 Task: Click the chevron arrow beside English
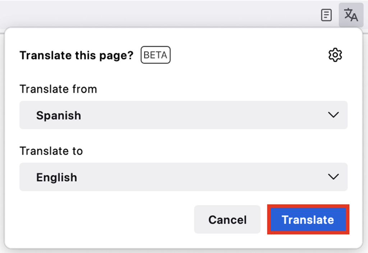click(333, 176)
